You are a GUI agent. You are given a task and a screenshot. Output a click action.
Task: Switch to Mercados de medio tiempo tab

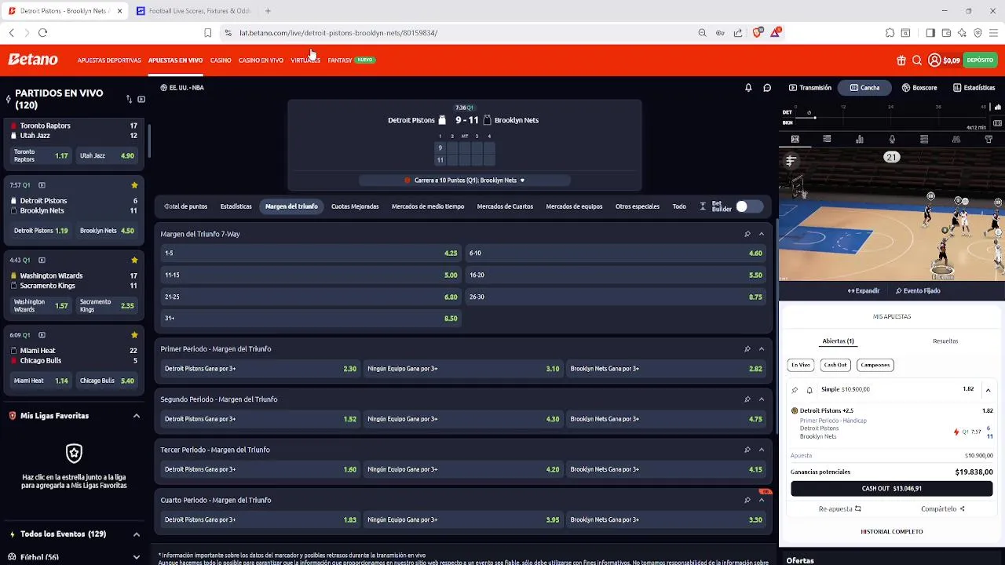428,206
